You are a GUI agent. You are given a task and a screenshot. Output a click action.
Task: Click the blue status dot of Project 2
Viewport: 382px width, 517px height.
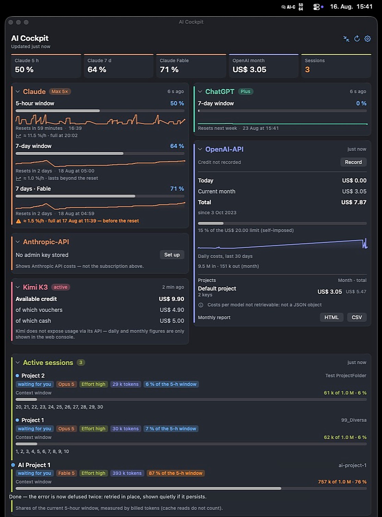click(x=17, y=376)
